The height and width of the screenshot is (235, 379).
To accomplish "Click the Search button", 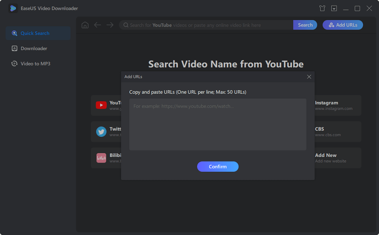I will pyautogui.click(x=305, y=25).
